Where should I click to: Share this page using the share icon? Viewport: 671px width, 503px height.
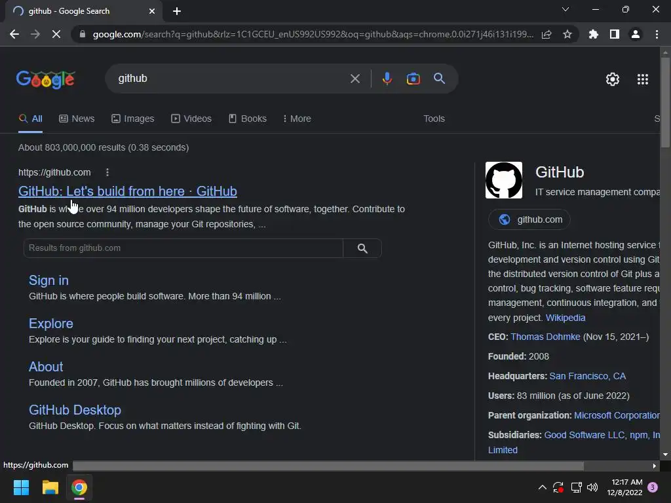point(546,34)
